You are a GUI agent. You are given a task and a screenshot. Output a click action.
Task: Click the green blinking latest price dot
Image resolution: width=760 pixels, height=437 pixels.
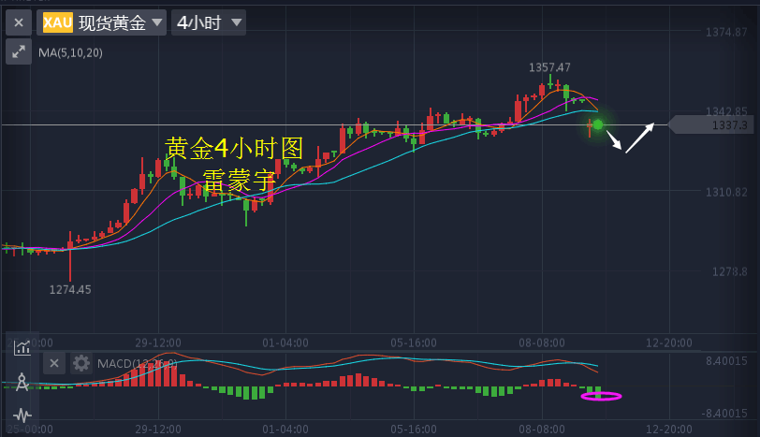pos(598,124)
